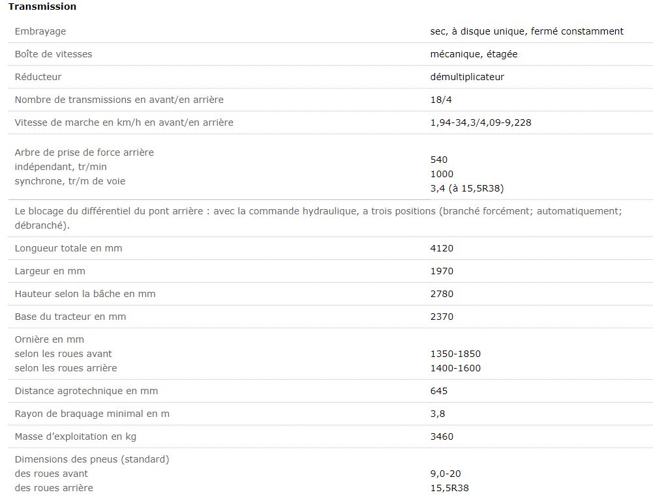Click the Réducteur row label

click(38, 77)
